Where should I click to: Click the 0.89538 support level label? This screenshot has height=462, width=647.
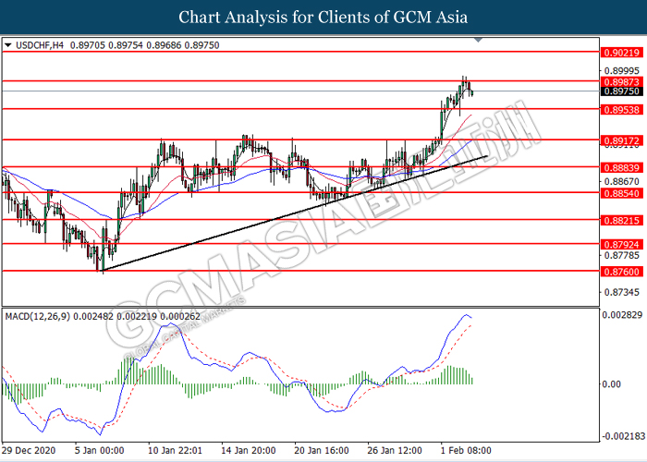coord(619,109)
